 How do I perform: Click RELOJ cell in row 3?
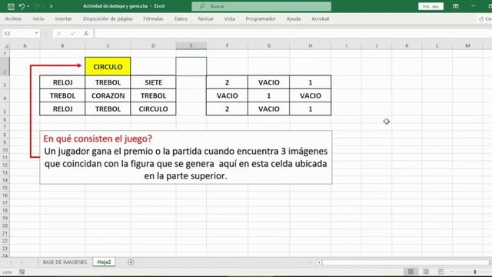tap(62, 82)
